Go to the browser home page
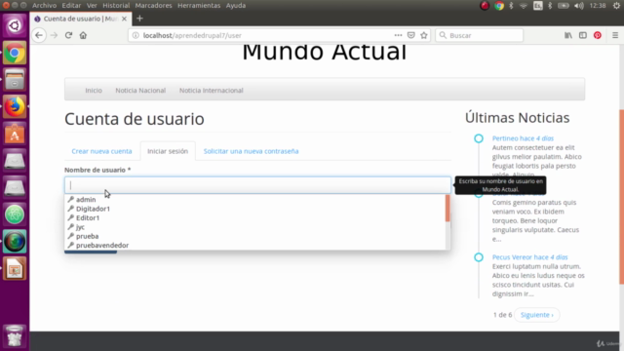 [x=83, y=35]
